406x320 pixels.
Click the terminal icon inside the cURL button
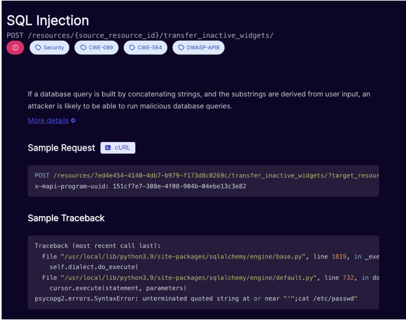[108, 148]
